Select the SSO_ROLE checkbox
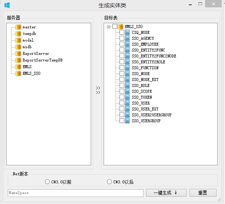The height and width of the screenshot is (204, 225). (x=122, y=85)
